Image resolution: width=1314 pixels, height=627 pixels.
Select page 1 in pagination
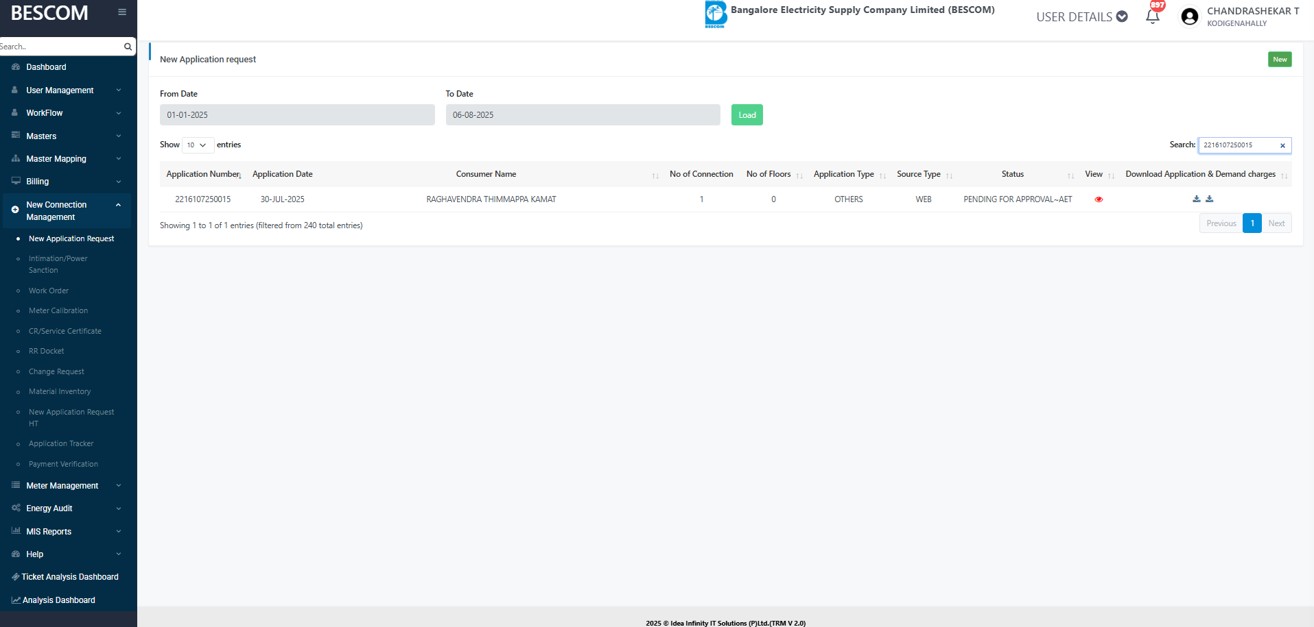1252,223
